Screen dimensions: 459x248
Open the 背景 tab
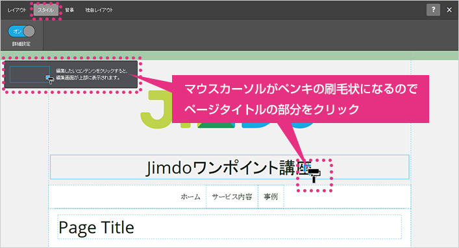click(69, 10)
